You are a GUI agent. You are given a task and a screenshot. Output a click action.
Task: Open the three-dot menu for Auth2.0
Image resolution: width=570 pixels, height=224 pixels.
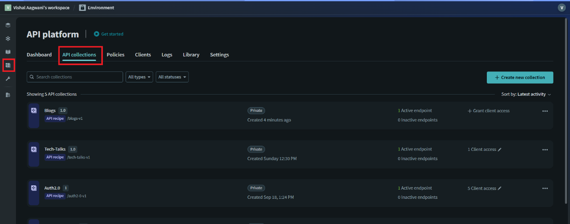pos(545,188)
